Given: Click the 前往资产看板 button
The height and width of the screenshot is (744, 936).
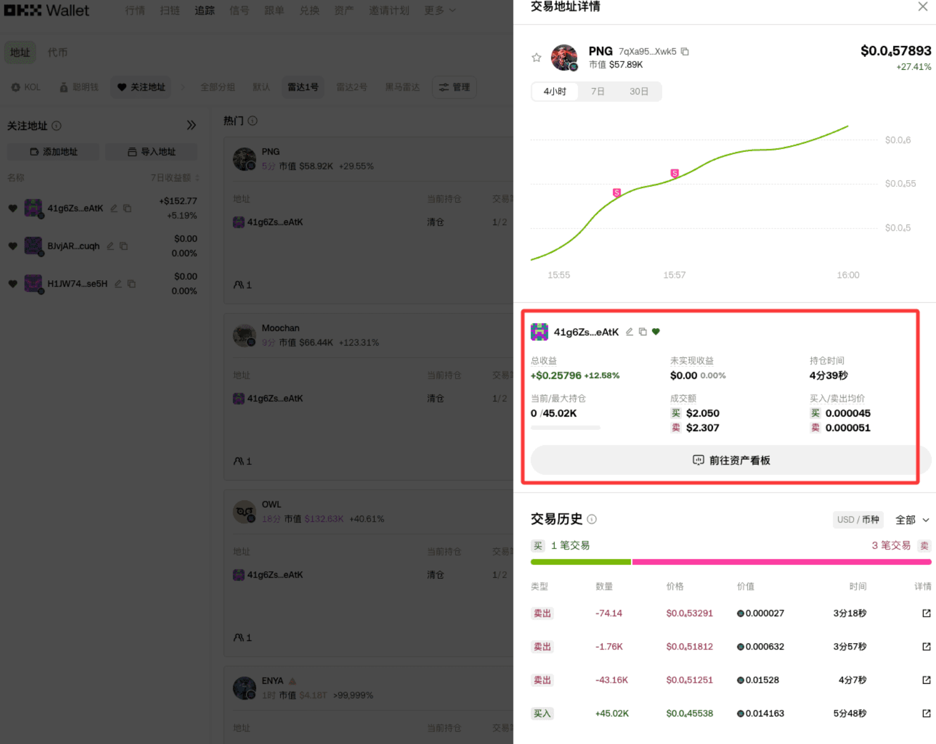Looking at the screenshot, I should (730, 460).
